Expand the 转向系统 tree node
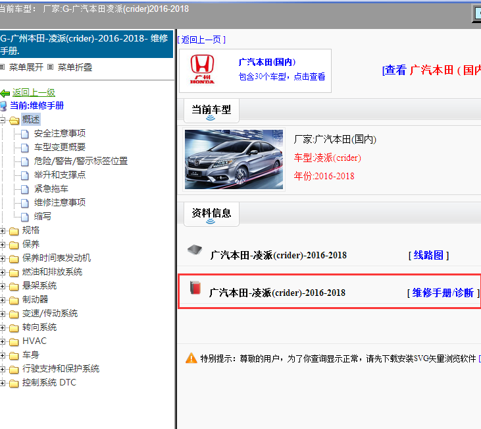 [x=2, y=328]
